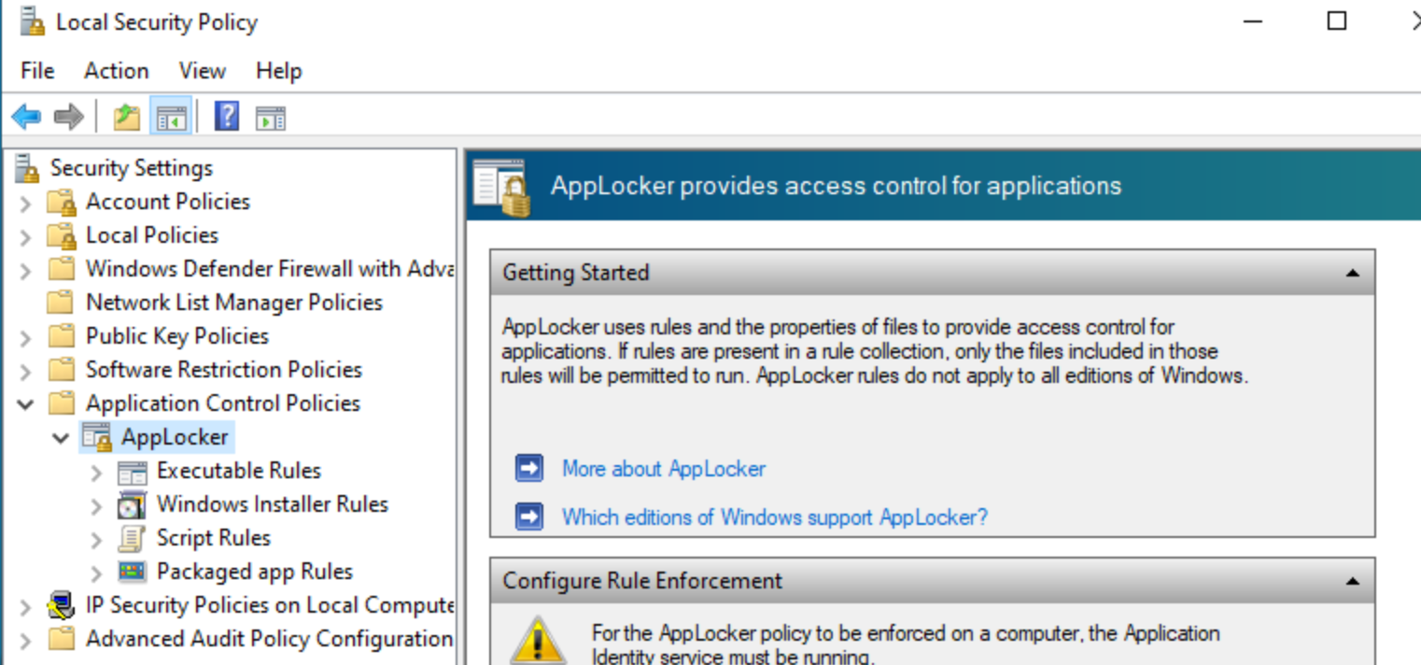Collapse the AppLocker tree node

61,436
